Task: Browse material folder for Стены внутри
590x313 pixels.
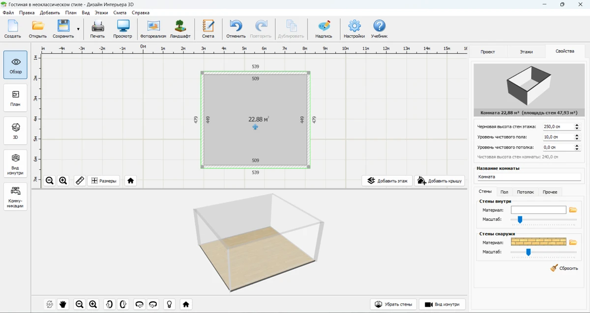Action: (x=573, y=210)
